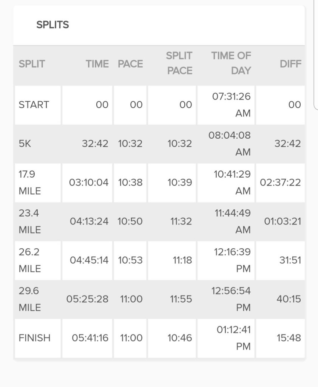Select the 26.2 MILE split label

coord(29,260)
